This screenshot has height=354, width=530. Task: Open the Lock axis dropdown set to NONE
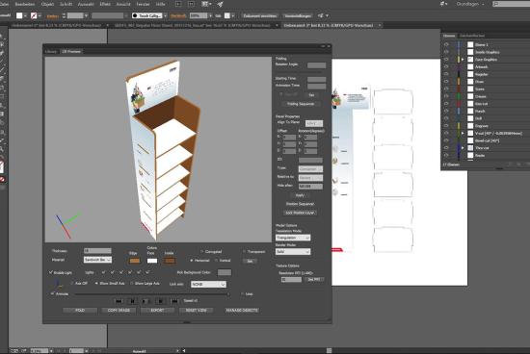pyautogui.click(x=208, y=284)
